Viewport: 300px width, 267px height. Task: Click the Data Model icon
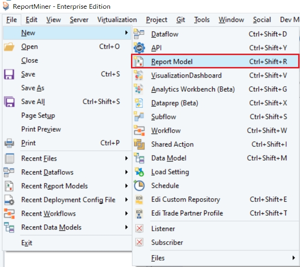point(139,158)
